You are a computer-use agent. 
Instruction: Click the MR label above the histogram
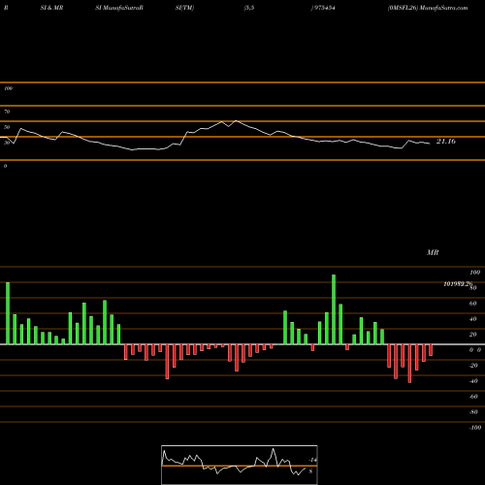tap(433, 252)
